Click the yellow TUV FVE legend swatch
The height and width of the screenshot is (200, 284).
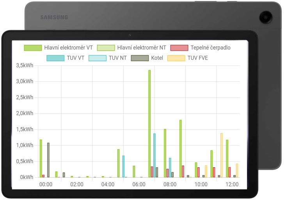(x=176, y=58)
